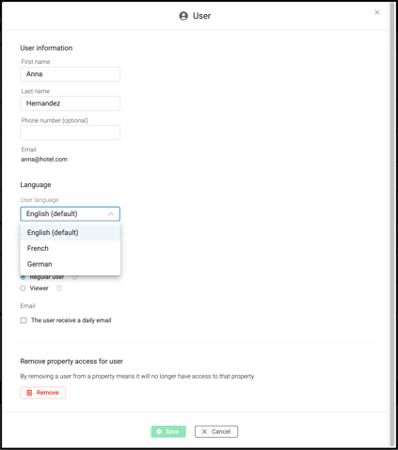398x450 pixels.
Task: Click the First name field containing Anna
Action: click(70, 74)
